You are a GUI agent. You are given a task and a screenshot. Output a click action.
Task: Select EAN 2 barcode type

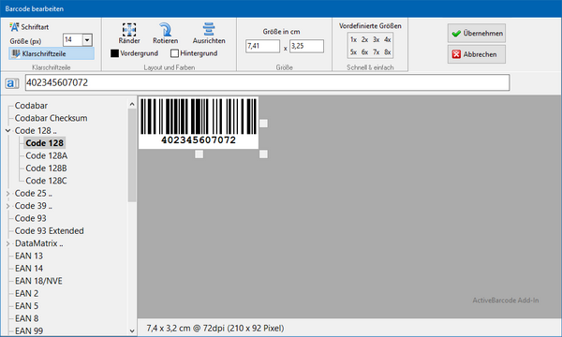pyautogui.click(x=26, y=294)
